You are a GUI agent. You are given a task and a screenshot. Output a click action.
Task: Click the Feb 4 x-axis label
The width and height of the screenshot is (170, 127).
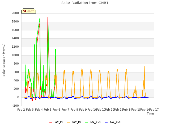(x=39, y=110)
